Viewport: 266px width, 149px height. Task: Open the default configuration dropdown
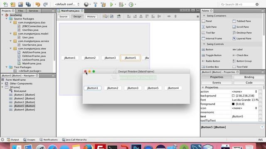point(67,4)
